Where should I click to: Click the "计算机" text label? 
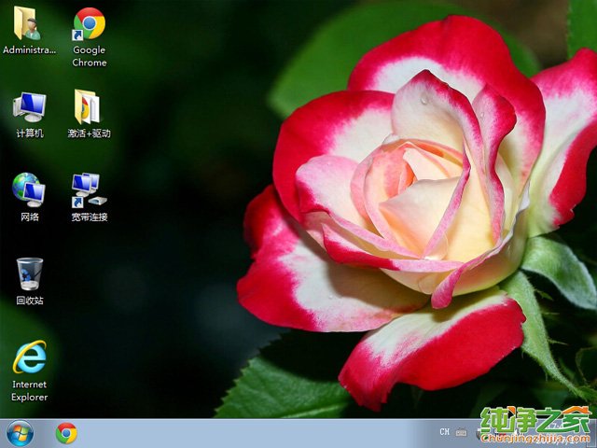(x=29, y=133)
